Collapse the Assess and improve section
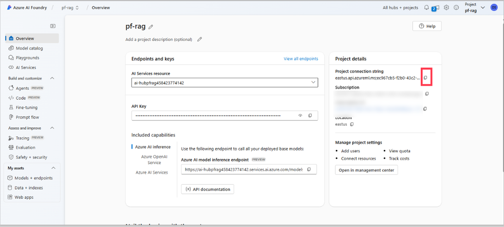Viewport: 504px width, 227px height. [52, 128]
